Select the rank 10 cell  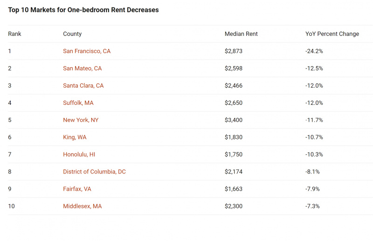point(11,206)
